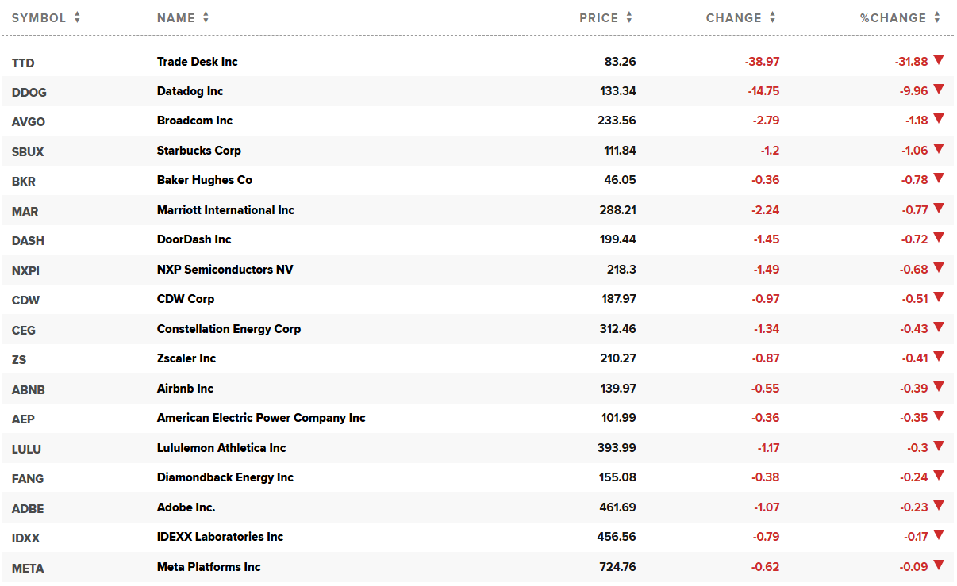Click the %CHANGE column header label
This screenshot has width=957, height=586.
coord(894,17)
